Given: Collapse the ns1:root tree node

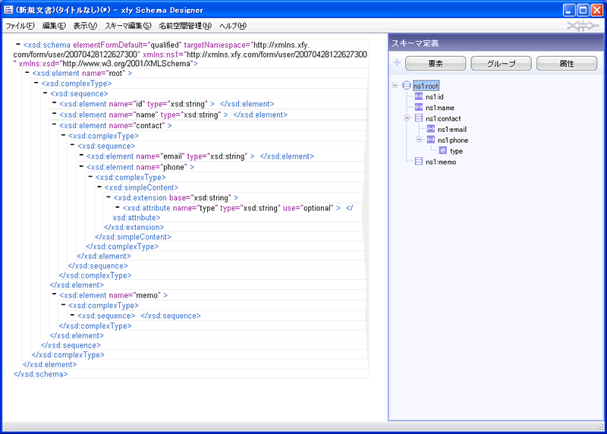Looking at the screenshot, I should tap(395, 86).
